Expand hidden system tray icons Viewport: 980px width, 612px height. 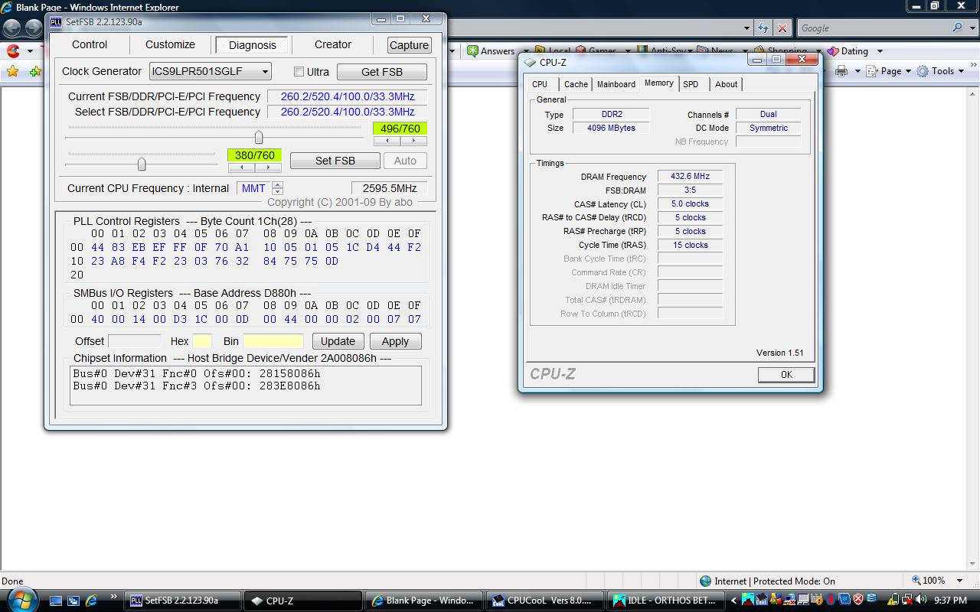(733, 601)
